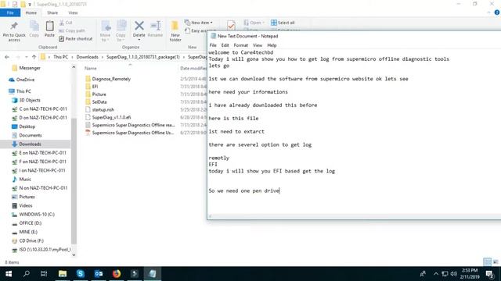Switch to the View ribbon tab
Viewport: 501px width, 281px height.
[x=73, y=12]
